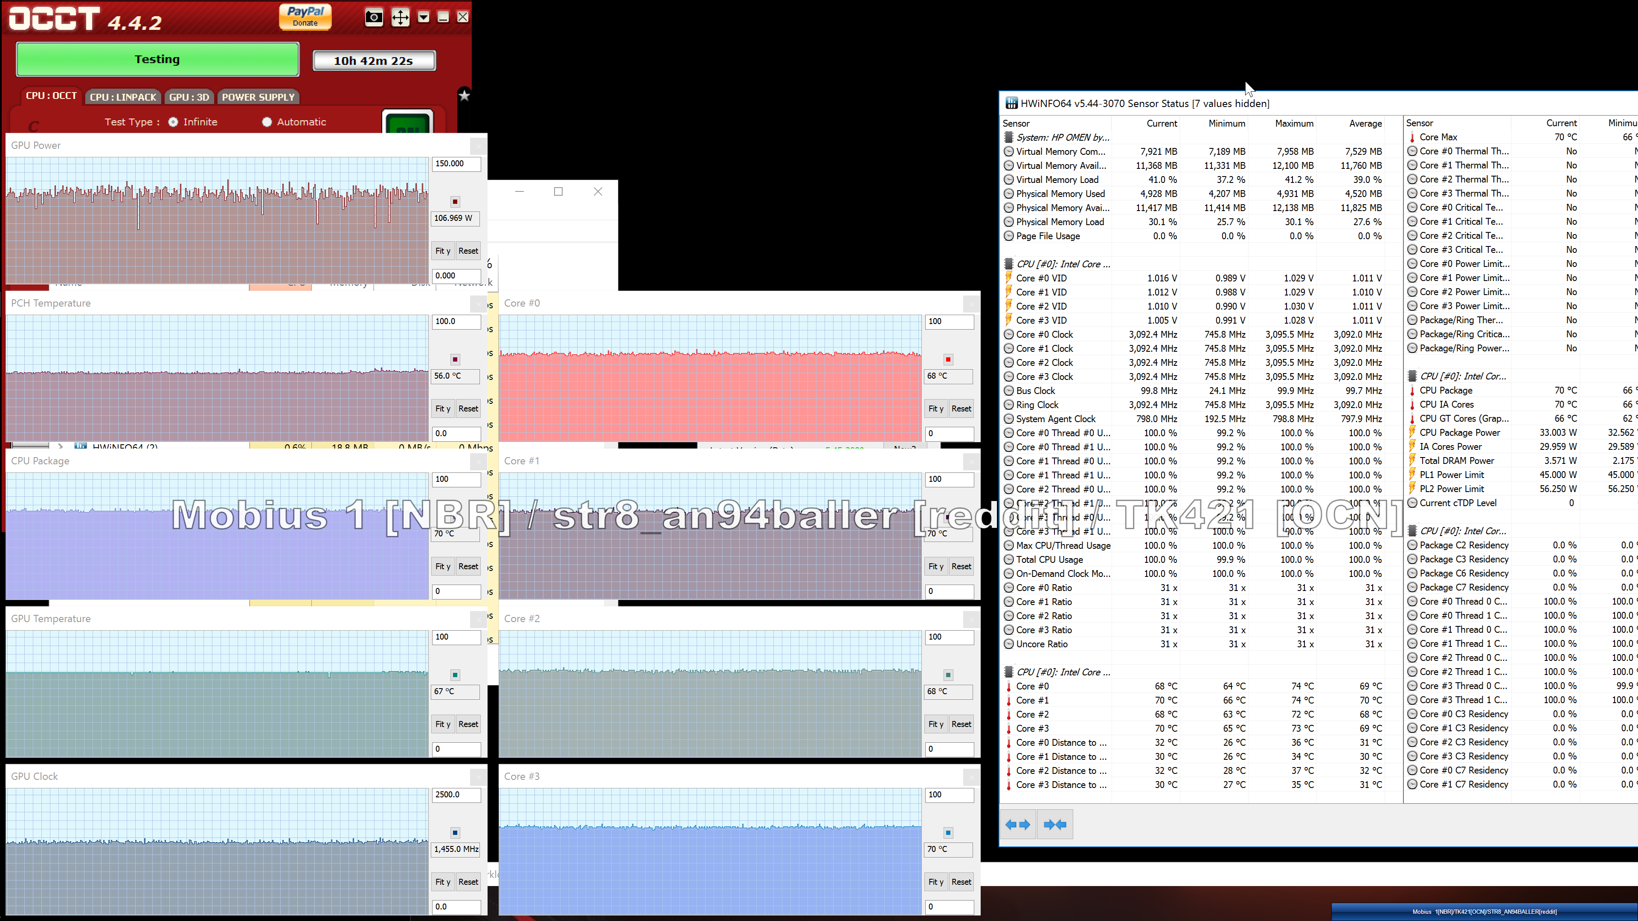This screenshot has height=921, width=1638.
Task: Select the Core Max temperature row
Action: [x=1522, y=137]
